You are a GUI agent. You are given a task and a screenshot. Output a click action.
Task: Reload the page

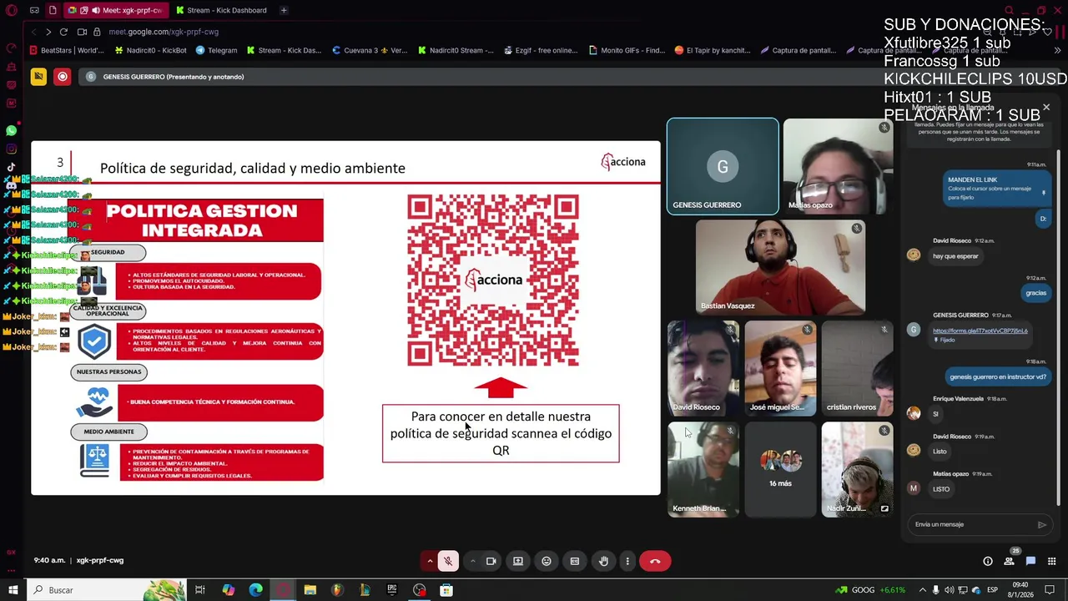[x=63, y=32]
